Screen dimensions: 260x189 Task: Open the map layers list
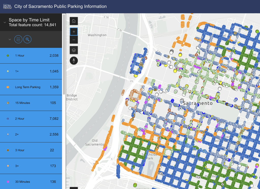(x=74, y=50)
